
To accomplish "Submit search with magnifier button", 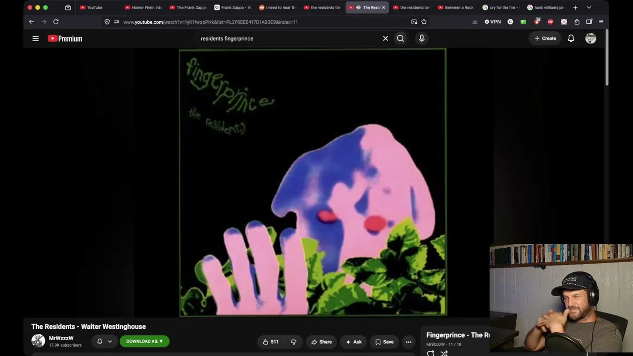I will [x=401, y=39].
